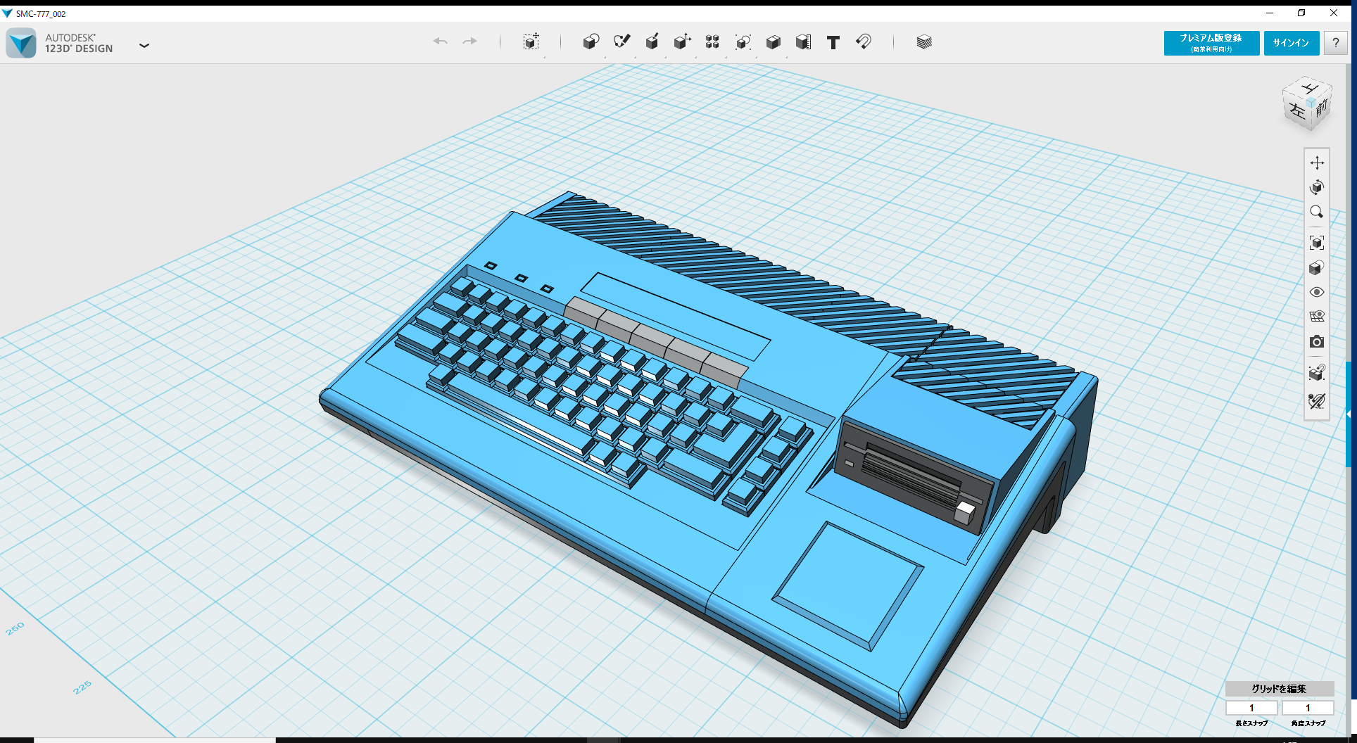
Task: Activate the Orbit tool in the right sidebar
Action: [1317, 186]
